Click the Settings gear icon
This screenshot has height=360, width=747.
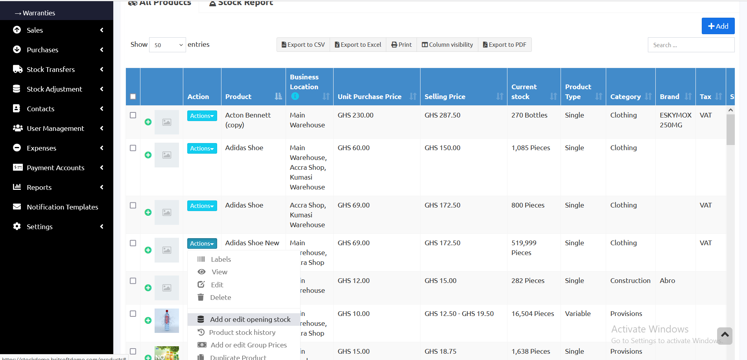tap(17, 226)
